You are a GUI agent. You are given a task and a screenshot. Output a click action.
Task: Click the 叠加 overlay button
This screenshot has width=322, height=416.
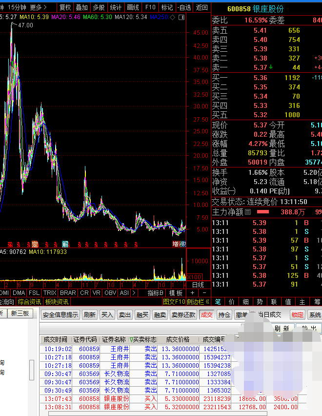click(82, 7)
